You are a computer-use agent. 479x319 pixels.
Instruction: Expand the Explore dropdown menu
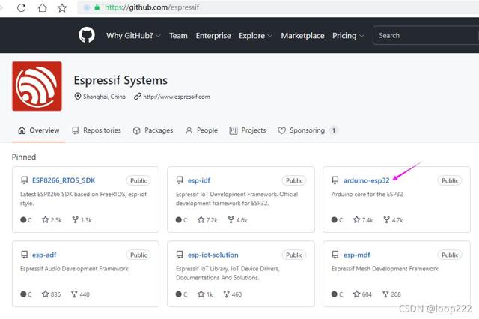(256, 36)
